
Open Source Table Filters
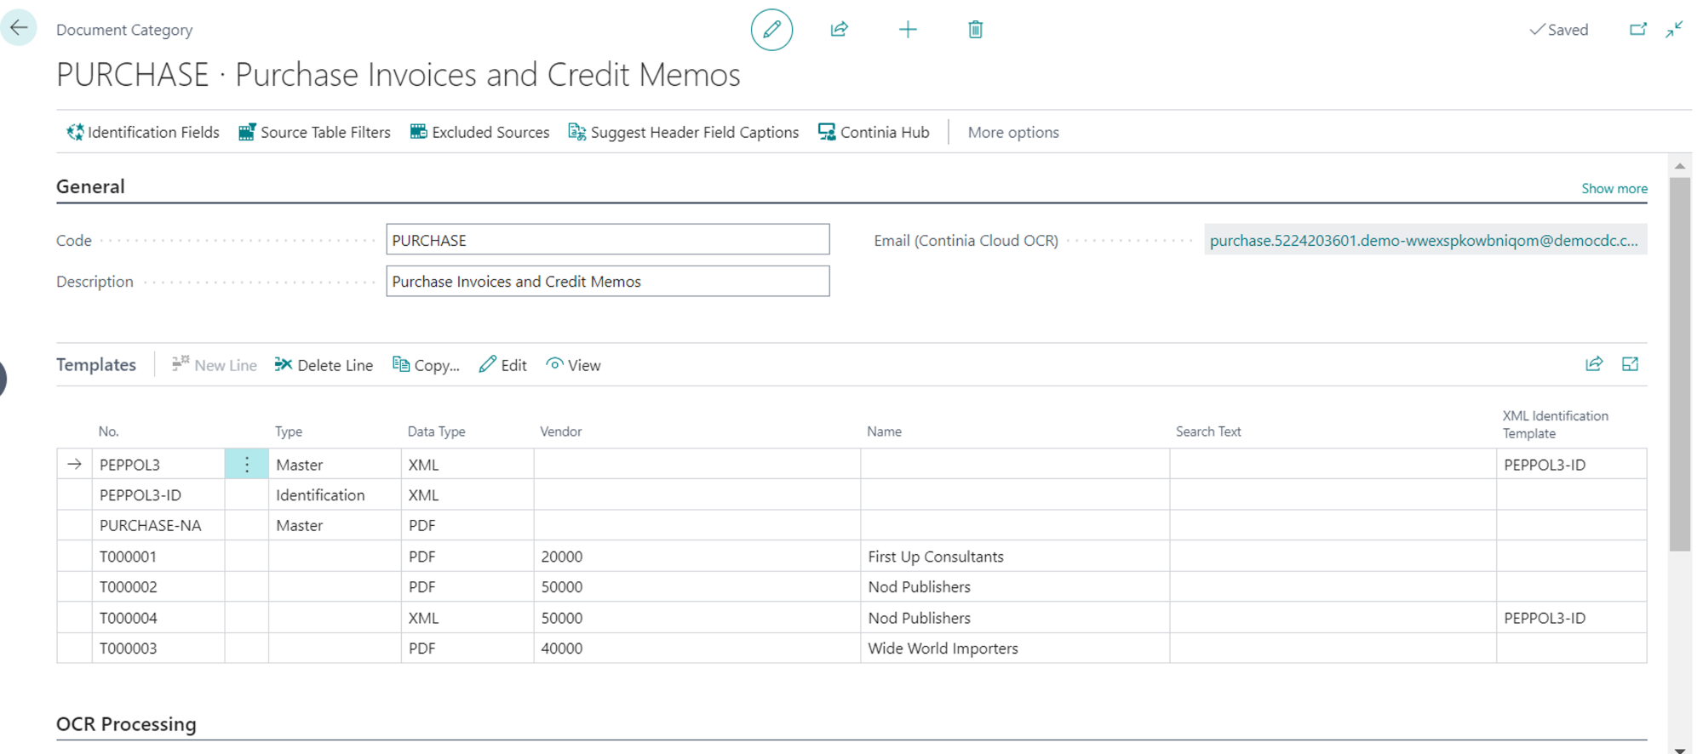point(314,132)
